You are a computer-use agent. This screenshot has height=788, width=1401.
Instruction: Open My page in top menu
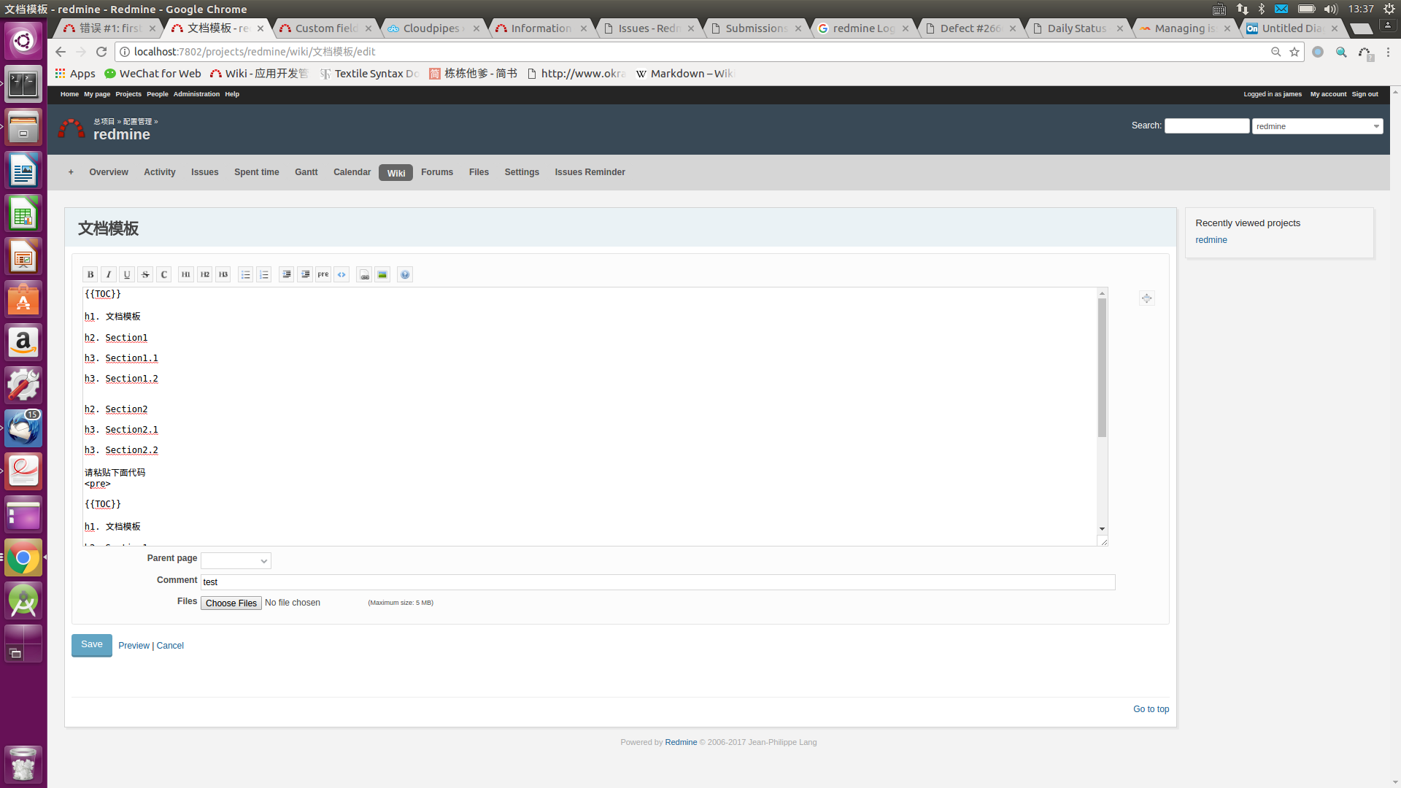pos(97,94)
